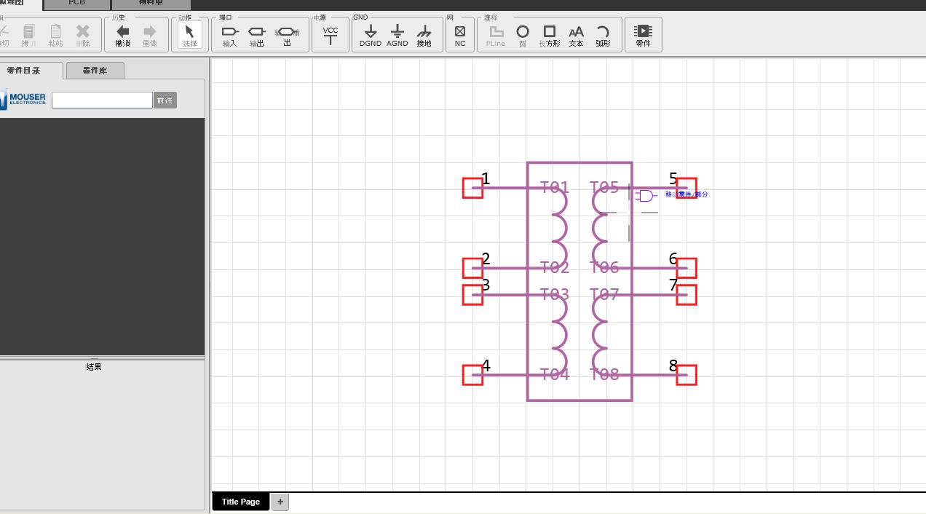Click pin 5 red terminal square
The image size is (926, 514).
[x=686, y=188]
